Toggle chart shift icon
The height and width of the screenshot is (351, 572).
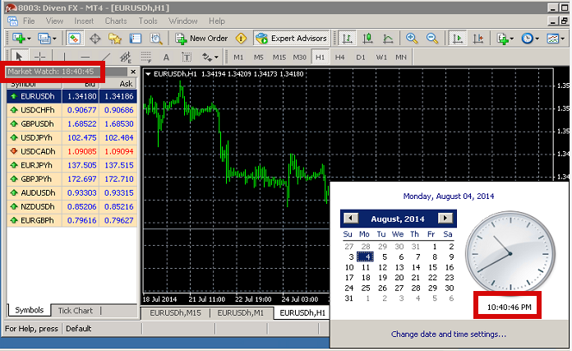(477, 39)
